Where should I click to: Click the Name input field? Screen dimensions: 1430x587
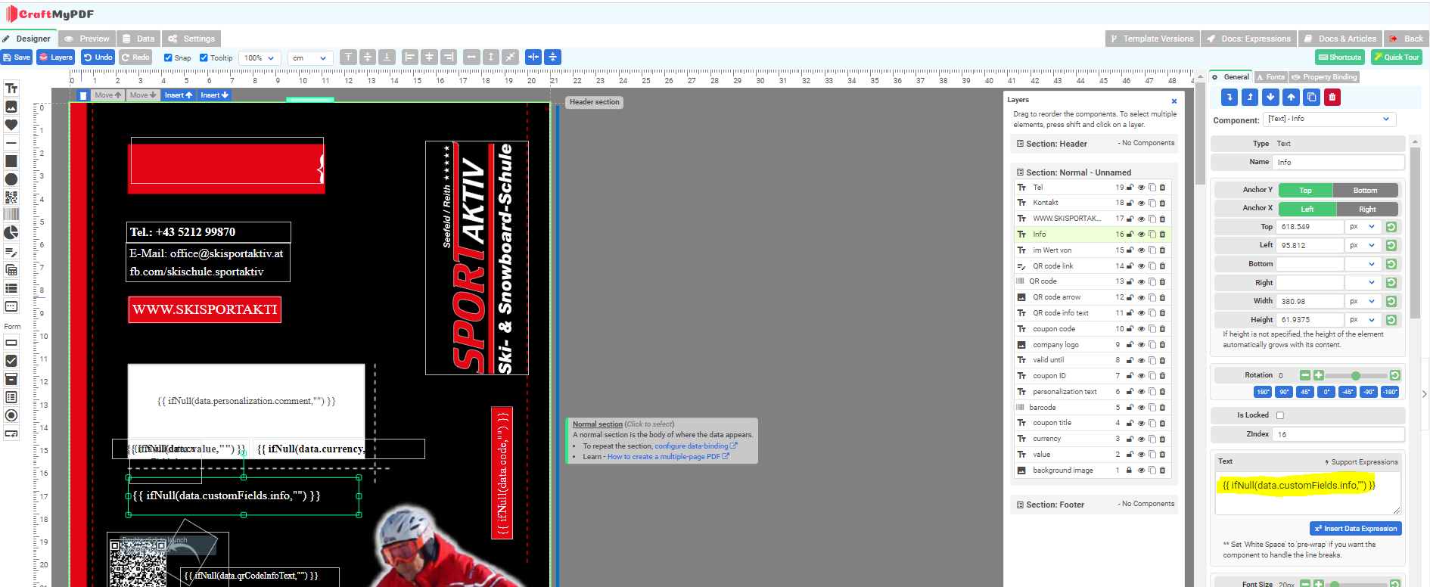(x=1339, y=162)
